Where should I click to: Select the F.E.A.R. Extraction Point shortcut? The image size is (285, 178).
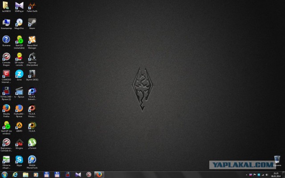coord(32,93)
